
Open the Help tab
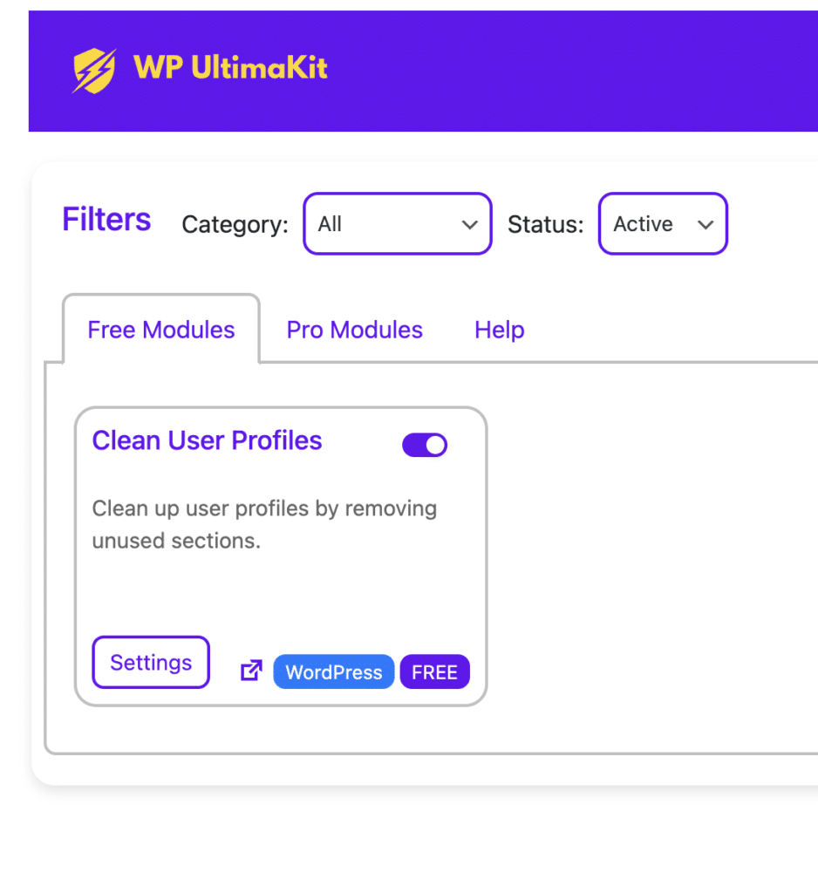pos(500,330)
